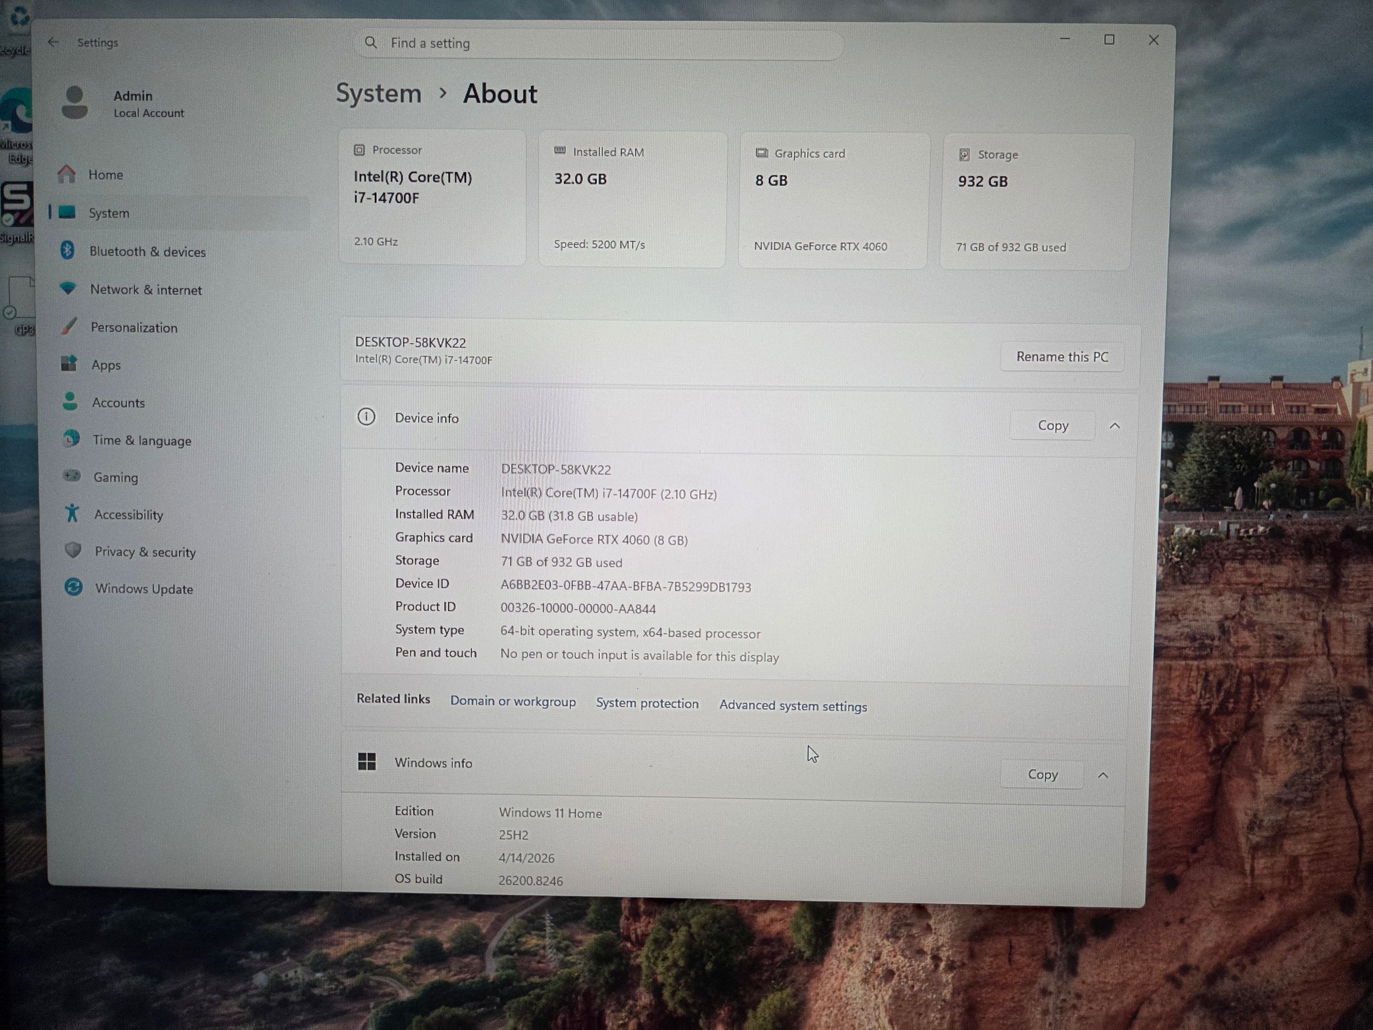The image size is (1373, 1030).
Task: Click the Home house icon
Action: (66, 174)
